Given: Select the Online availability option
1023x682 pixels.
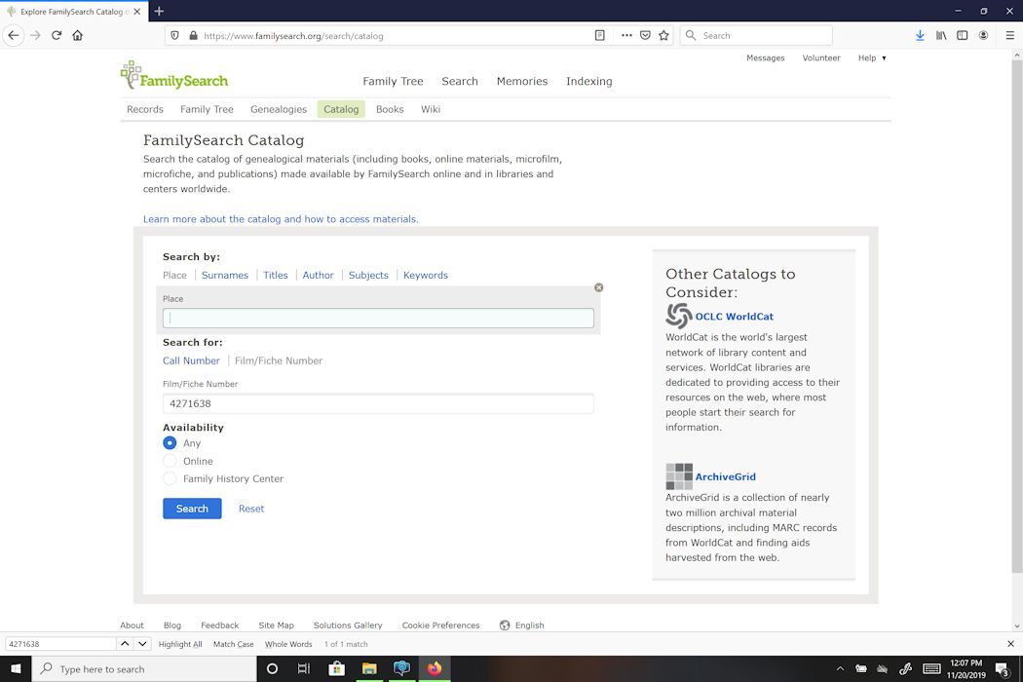Looking at the screenshot, I should 170,461.
